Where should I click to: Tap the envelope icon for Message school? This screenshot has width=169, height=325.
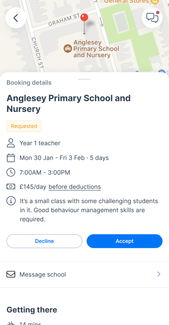[x=11, y=274]
